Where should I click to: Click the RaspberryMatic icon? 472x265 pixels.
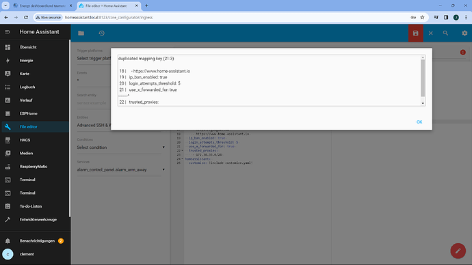(x=8, y=167)
